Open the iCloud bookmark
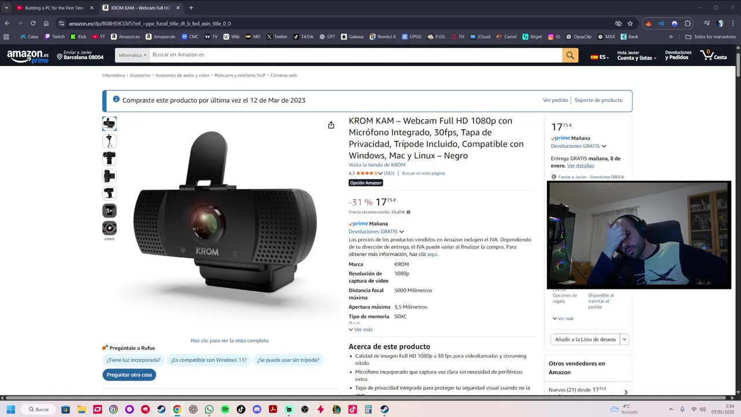Image resolution: width=741 pixels, height=417 pixels. pos(480,36)
